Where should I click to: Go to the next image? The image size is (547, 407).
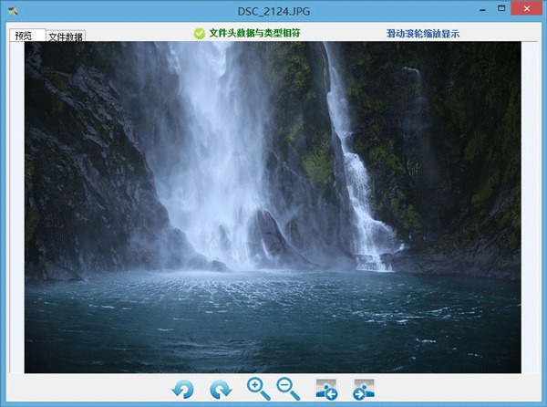[364, 390]
